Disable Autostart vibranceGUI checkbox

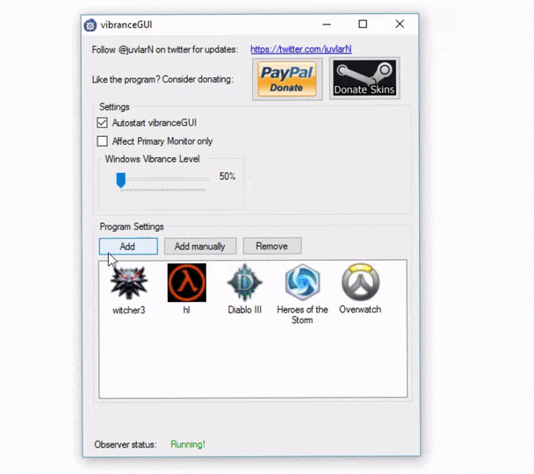coord(102,123)
